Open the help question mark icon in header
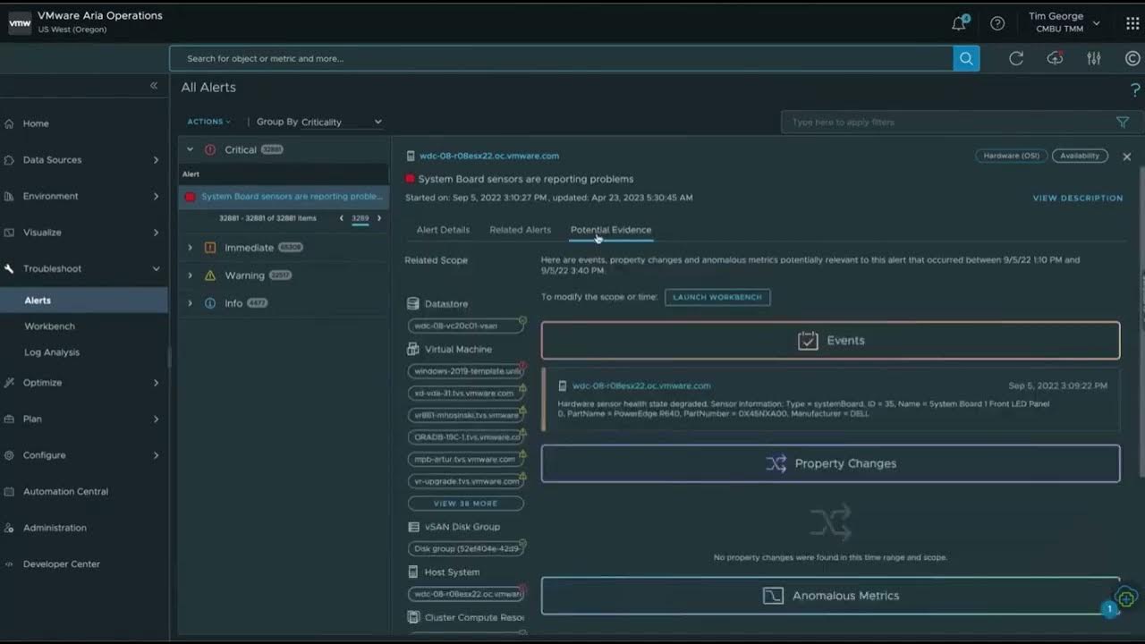Screen dimensions: 1145x644 (997, 23)
